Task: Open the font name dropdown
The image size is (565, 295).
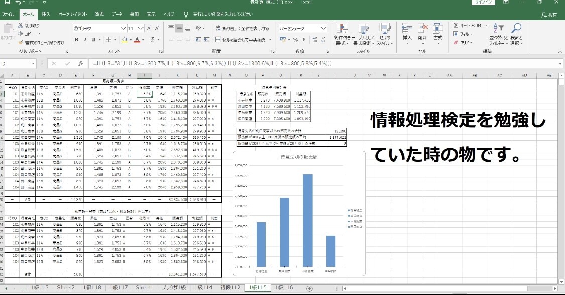Action: pyautogui.click(x=123, y=28)
